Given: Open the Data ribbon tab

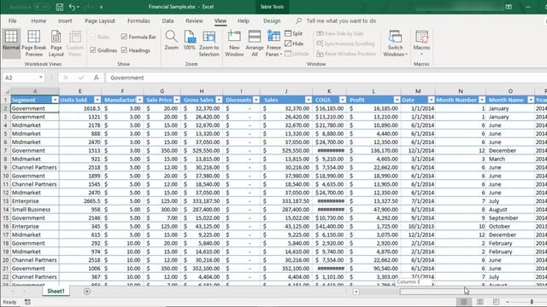Looking at the screenshot, I should click(168, 20).
